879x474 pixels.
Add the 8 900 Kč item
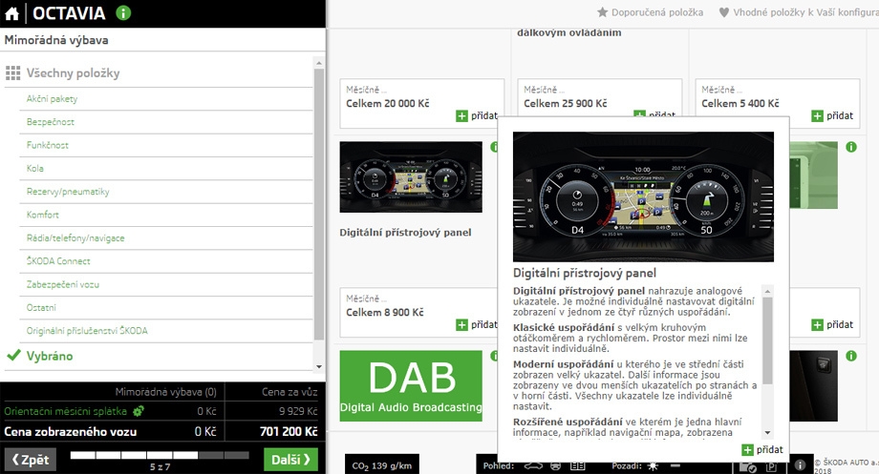coord(477,324)
